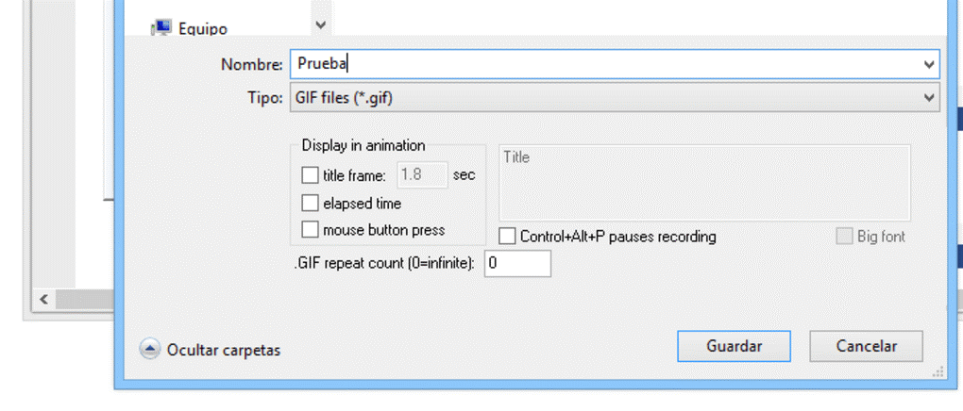Click the GIF repeat count field
The image size is (963, 411).
coord(517,264)
